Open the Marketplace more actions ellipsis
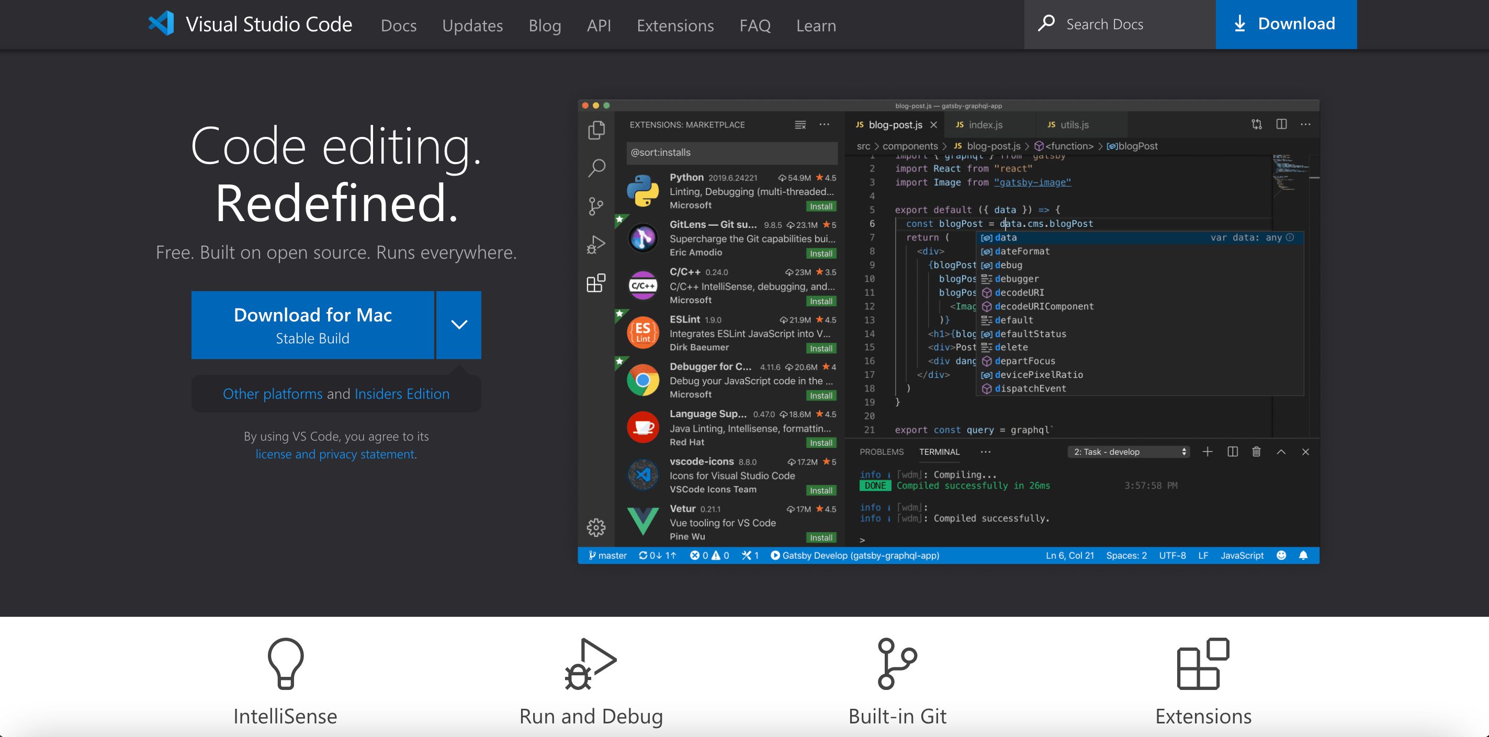 pyautogui.click(x=824, y=125)
